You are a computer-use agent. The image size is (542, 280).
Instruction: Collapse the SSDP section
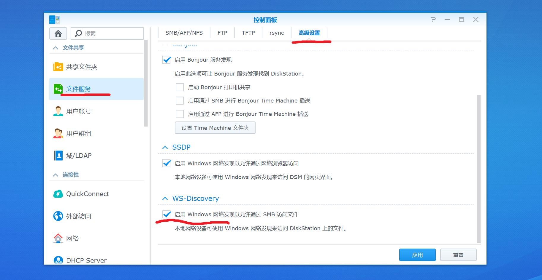tap(165, 147)
